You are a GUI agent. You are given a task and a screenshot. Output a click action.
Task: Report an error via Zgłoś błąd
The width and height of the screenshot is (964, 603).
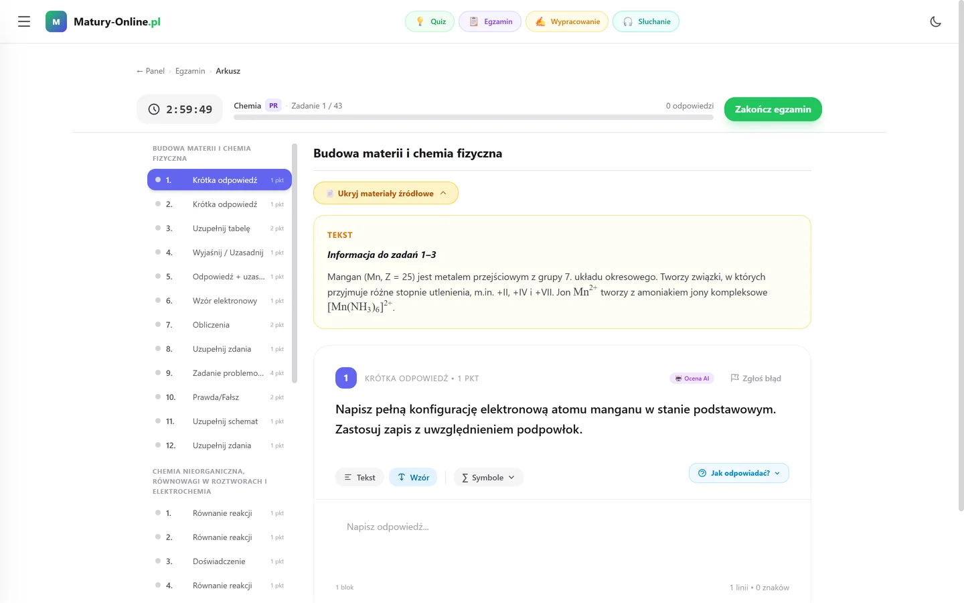[x=756, y=379]
